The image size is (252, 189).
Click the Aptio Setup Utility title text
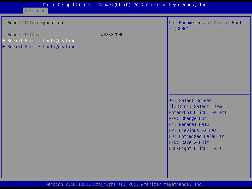pyautogui.click(x=126, y=5)
